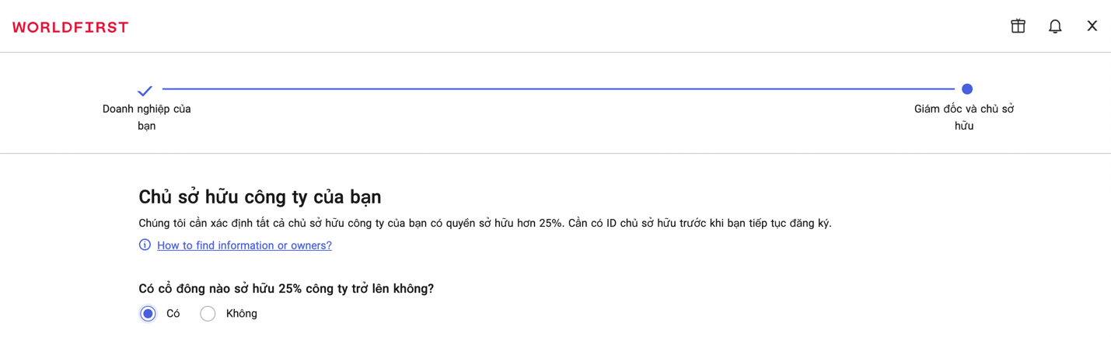Select the "Có" radio button

point(148,314)
